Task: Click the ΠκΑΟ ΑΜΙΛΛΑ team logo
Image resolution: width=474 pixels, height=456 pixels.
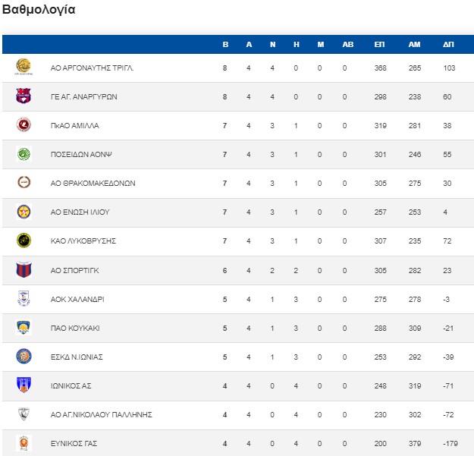Action: pyautogui.click(x=24, y=125)
